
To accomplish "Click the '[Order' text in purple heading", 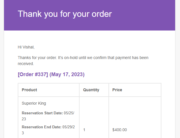I will pyautogui.click(x=25, y=74).
